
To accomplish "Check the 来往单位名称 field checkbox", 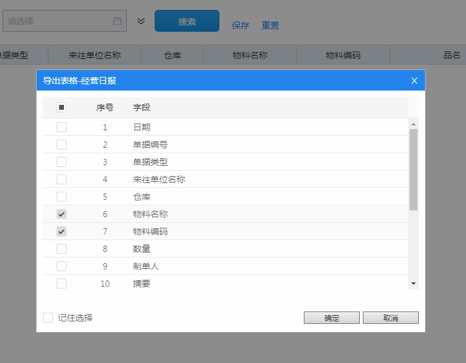I will 62,179.
